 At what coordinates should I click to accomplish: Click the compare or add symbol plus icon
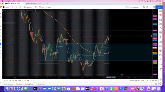12,7
